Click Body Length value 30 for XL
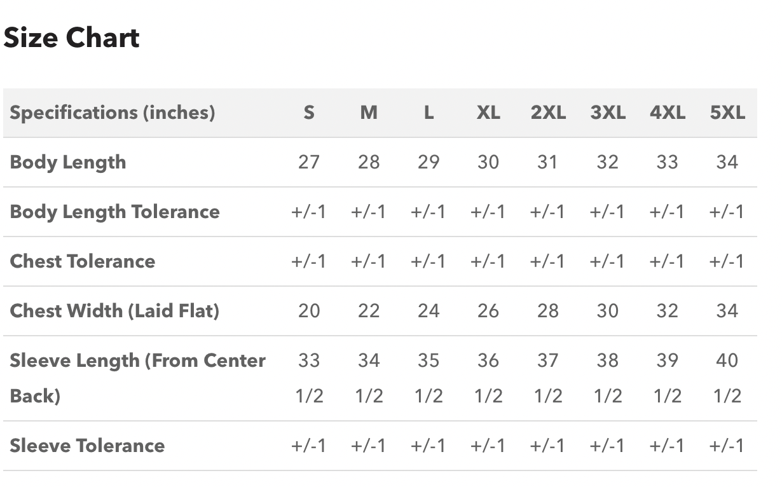 click(x=488, y=162)
